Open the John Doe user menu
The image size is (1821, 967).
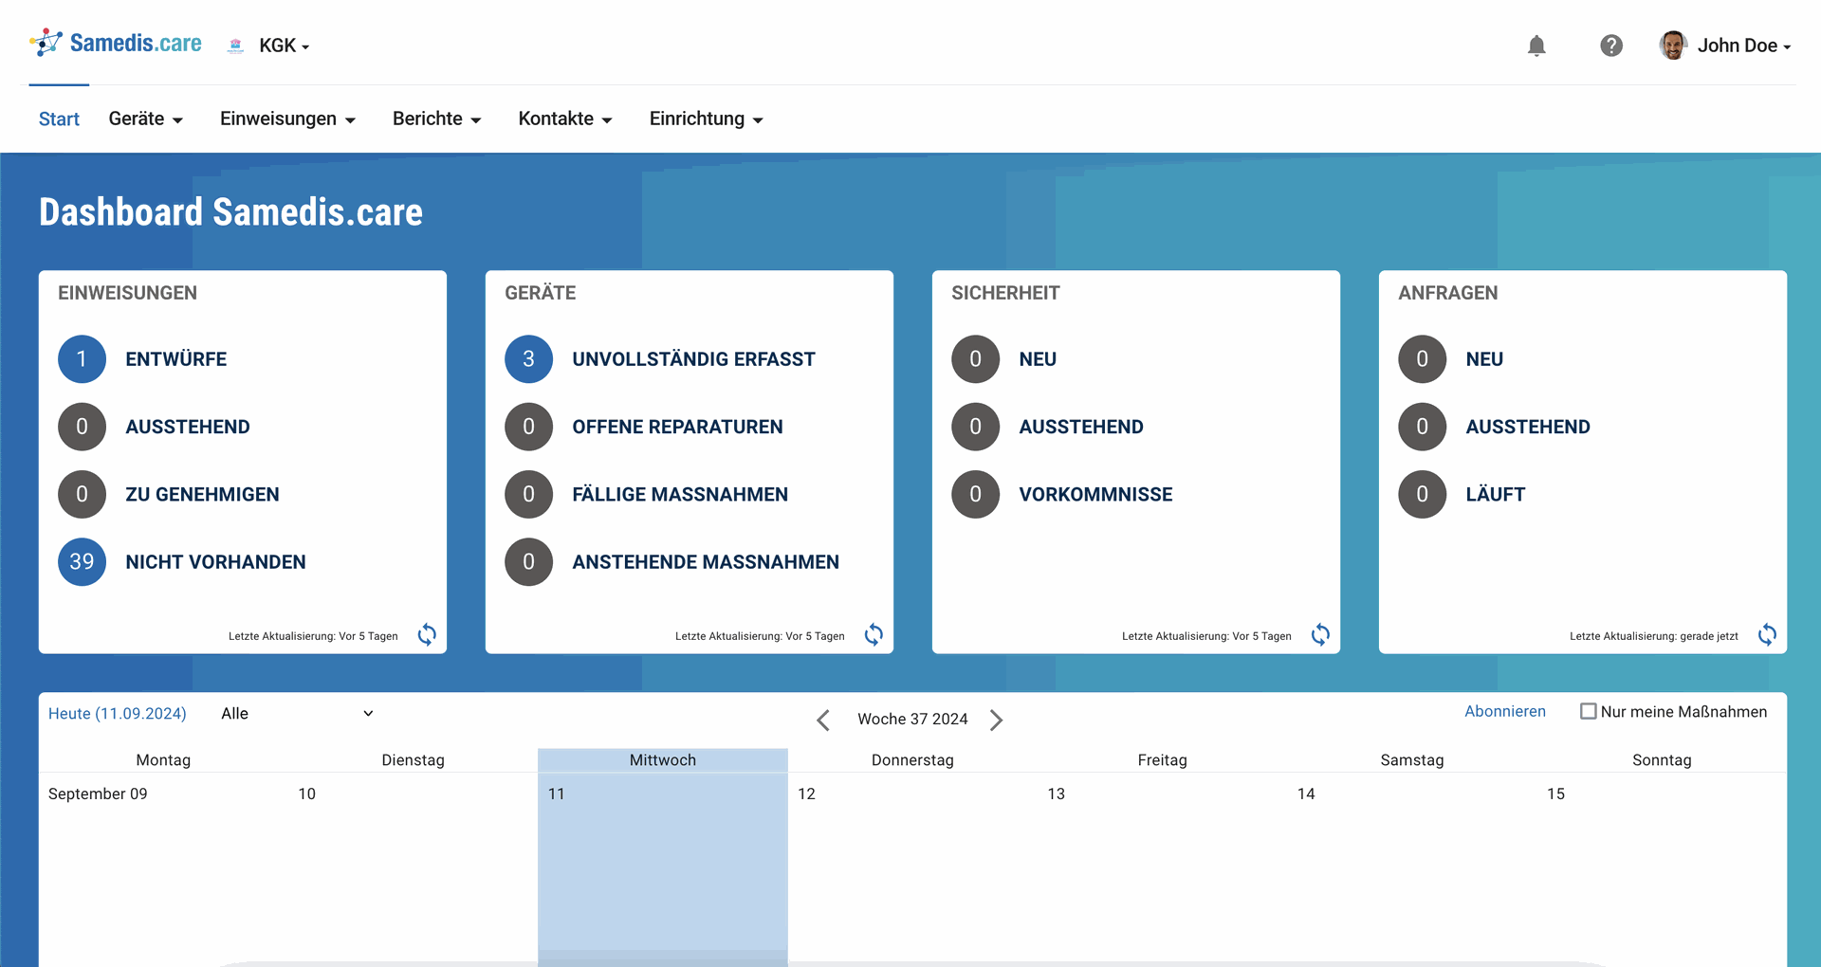click(1743, 46)
